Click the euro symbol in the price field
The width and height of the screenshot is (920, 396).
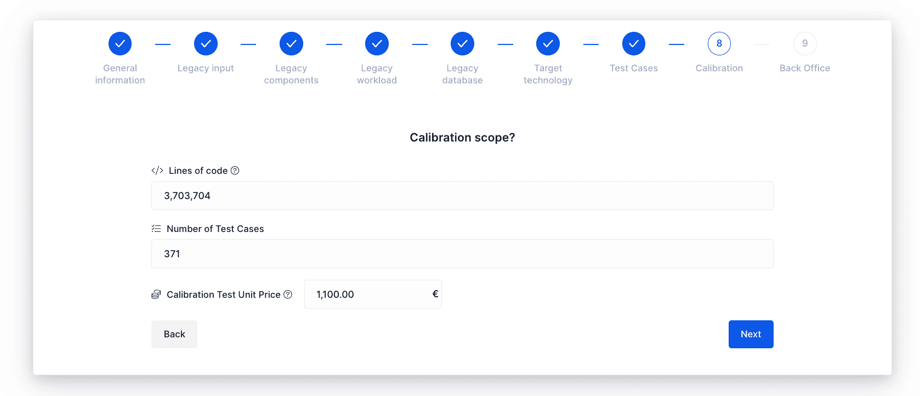coord(435,294)
